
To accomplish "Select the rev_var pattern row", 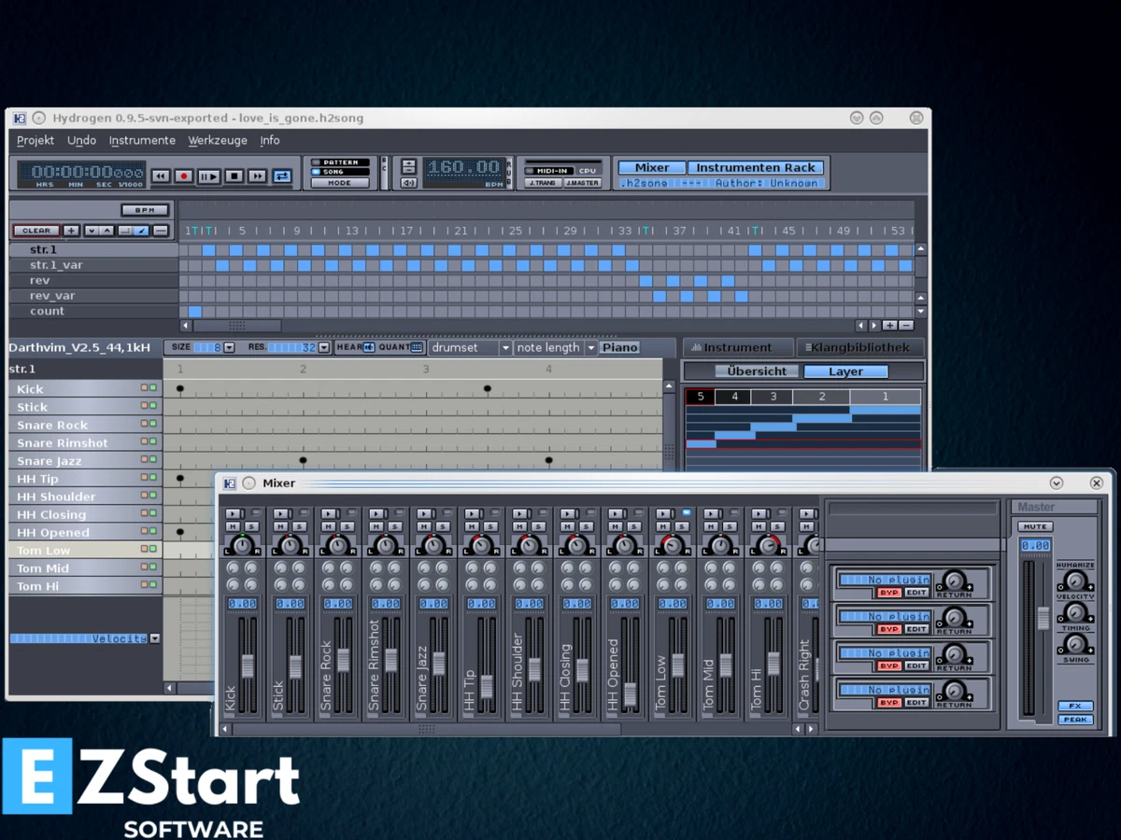I will tap(93, 296).
